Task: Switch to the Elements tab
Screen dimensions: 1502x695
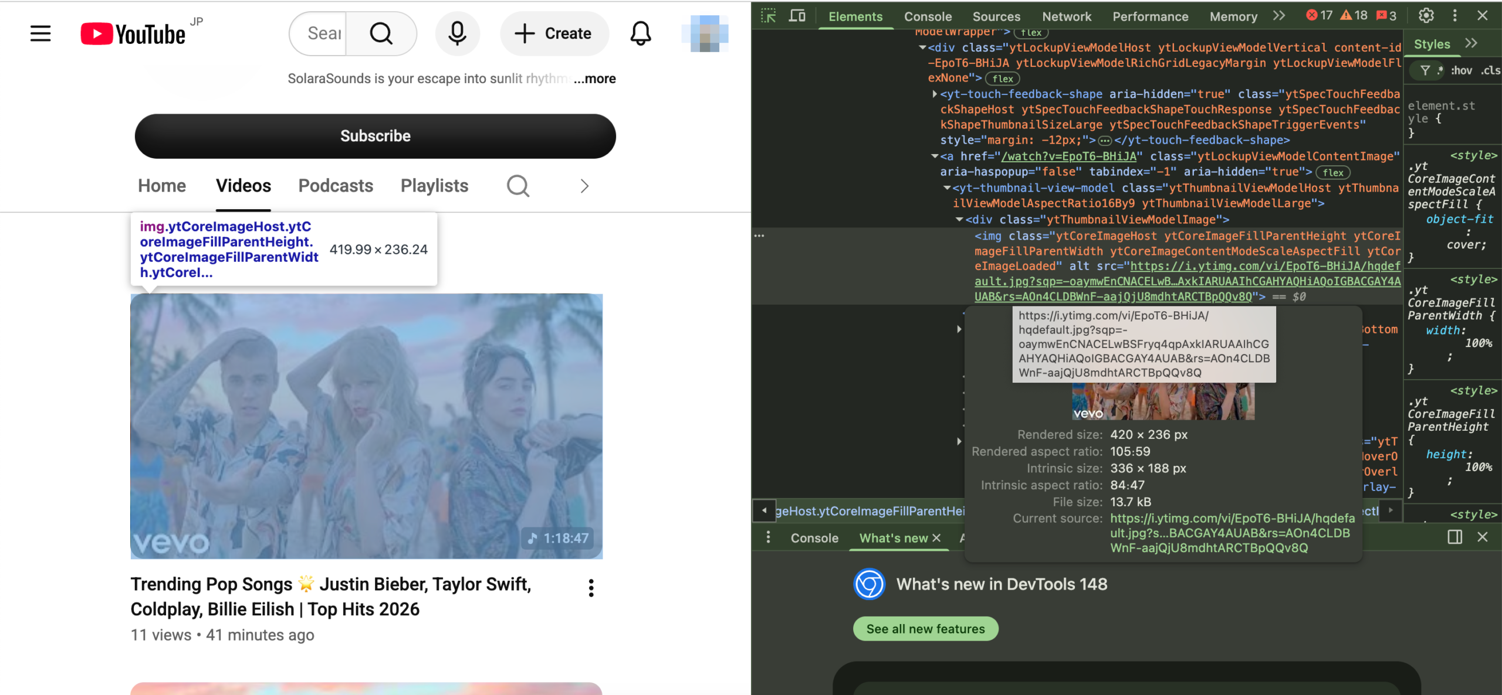Action: pyautogui.click(x=855, y=16)
